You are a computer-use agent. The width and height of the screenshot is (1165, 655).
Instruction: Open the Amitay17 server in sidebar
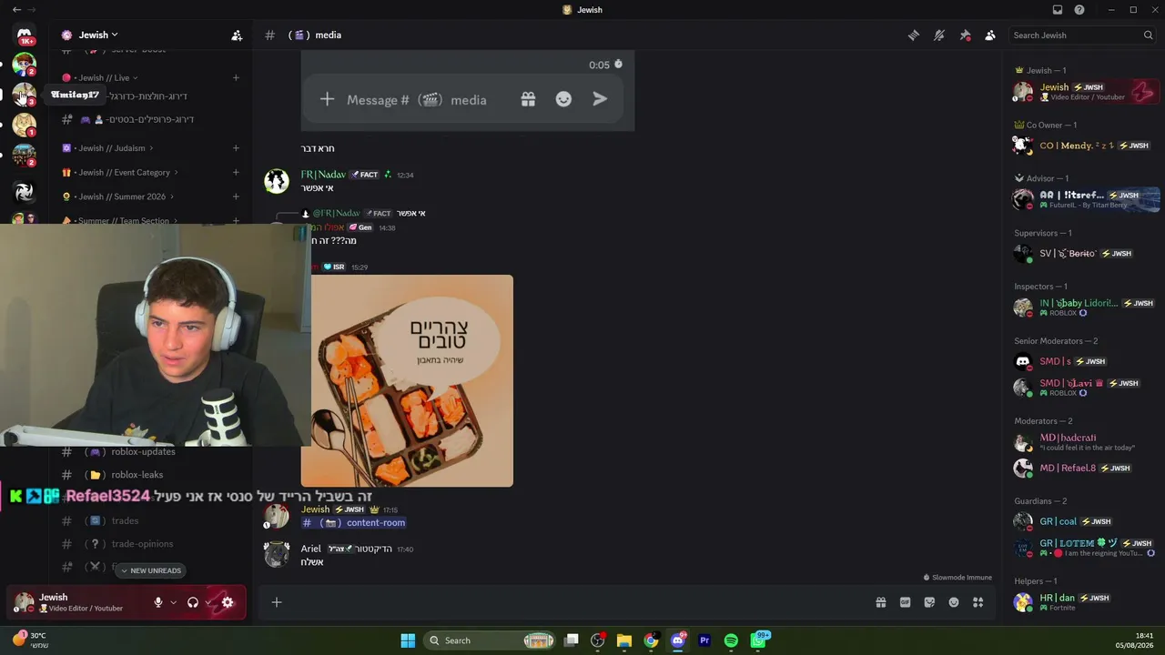[25, 94]
